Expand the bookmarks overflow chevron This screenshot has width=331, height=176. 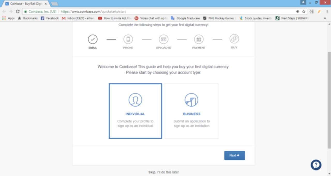pos(325,18)
